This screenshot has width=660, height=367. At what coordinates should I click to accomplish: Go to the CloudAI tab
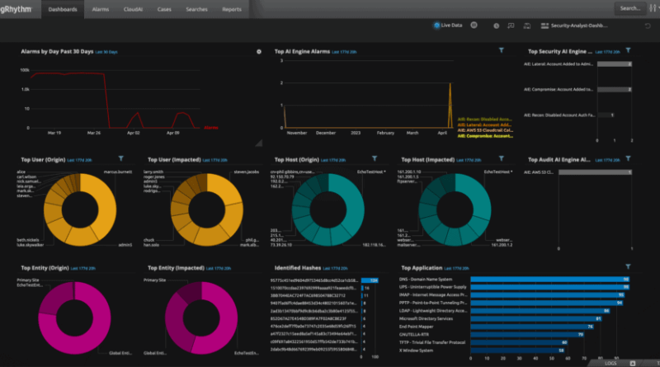point(133,9)
